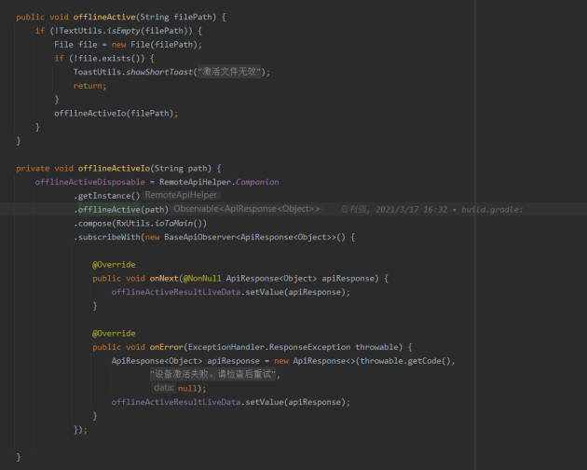Click the throwable.getCode() call
587x470 pixels.
click(x=405, y=361)
